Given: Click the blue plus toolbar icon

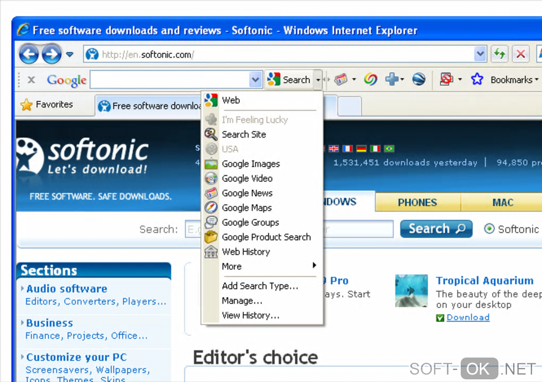Looking at the screenshot, I should [392, 80].
